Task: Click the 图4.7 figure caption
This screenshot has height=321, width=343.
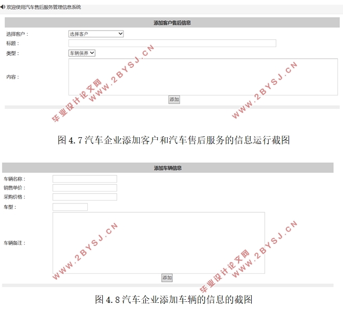Action: 173,140
